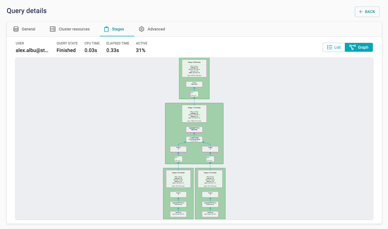
Task: Open the Advanced tab
Action: (156, 29)
